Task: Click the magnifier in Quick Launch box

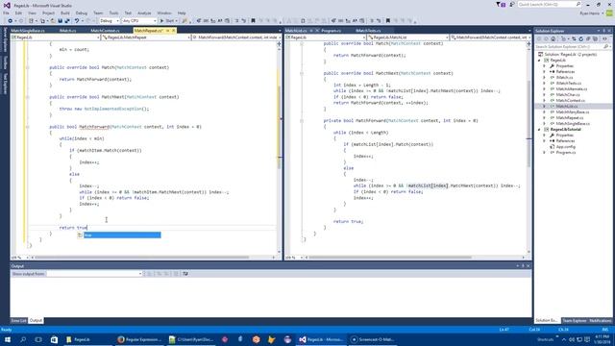Action: point(578,4)
